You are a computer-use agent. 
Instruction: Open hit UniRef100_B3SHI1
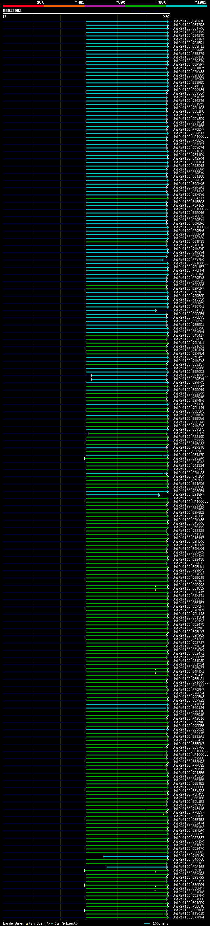point(188,46)
